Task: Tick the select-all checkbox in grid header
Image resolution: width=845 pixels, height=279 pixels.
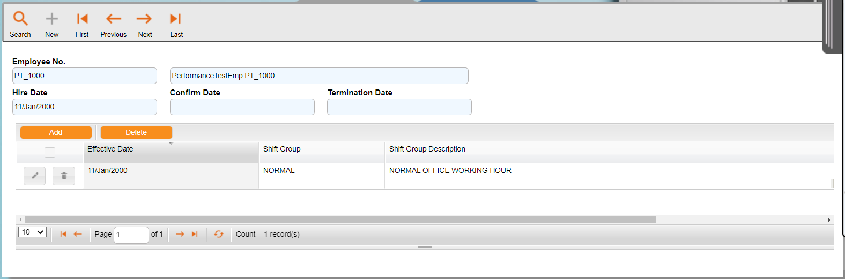Action: (x=50, y=153)
